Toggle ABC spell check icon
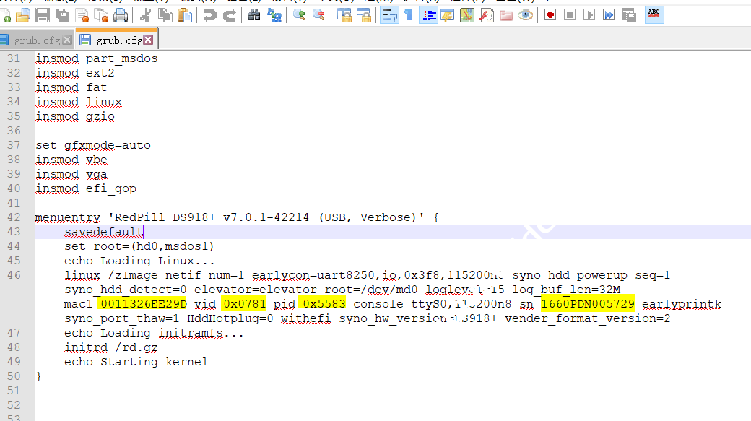 coord(654,14)
